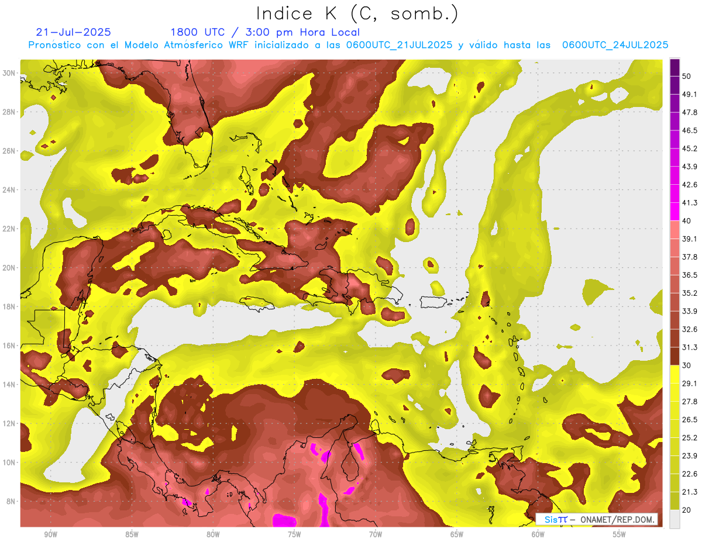The image size is (702, 542).
Task: Click the '29.1' color scale value
Action: [x=690, y=384]
